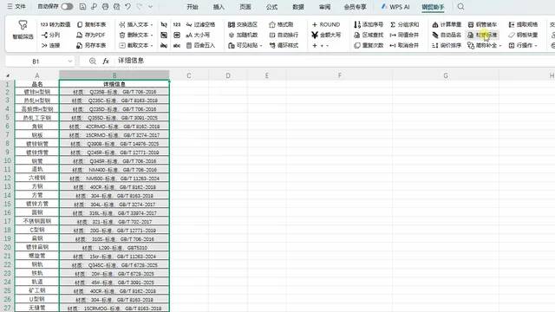The width and height of the screenshot is (555, 312).
Task: Switch to the 页面 tab
Action: coord(245,7)
